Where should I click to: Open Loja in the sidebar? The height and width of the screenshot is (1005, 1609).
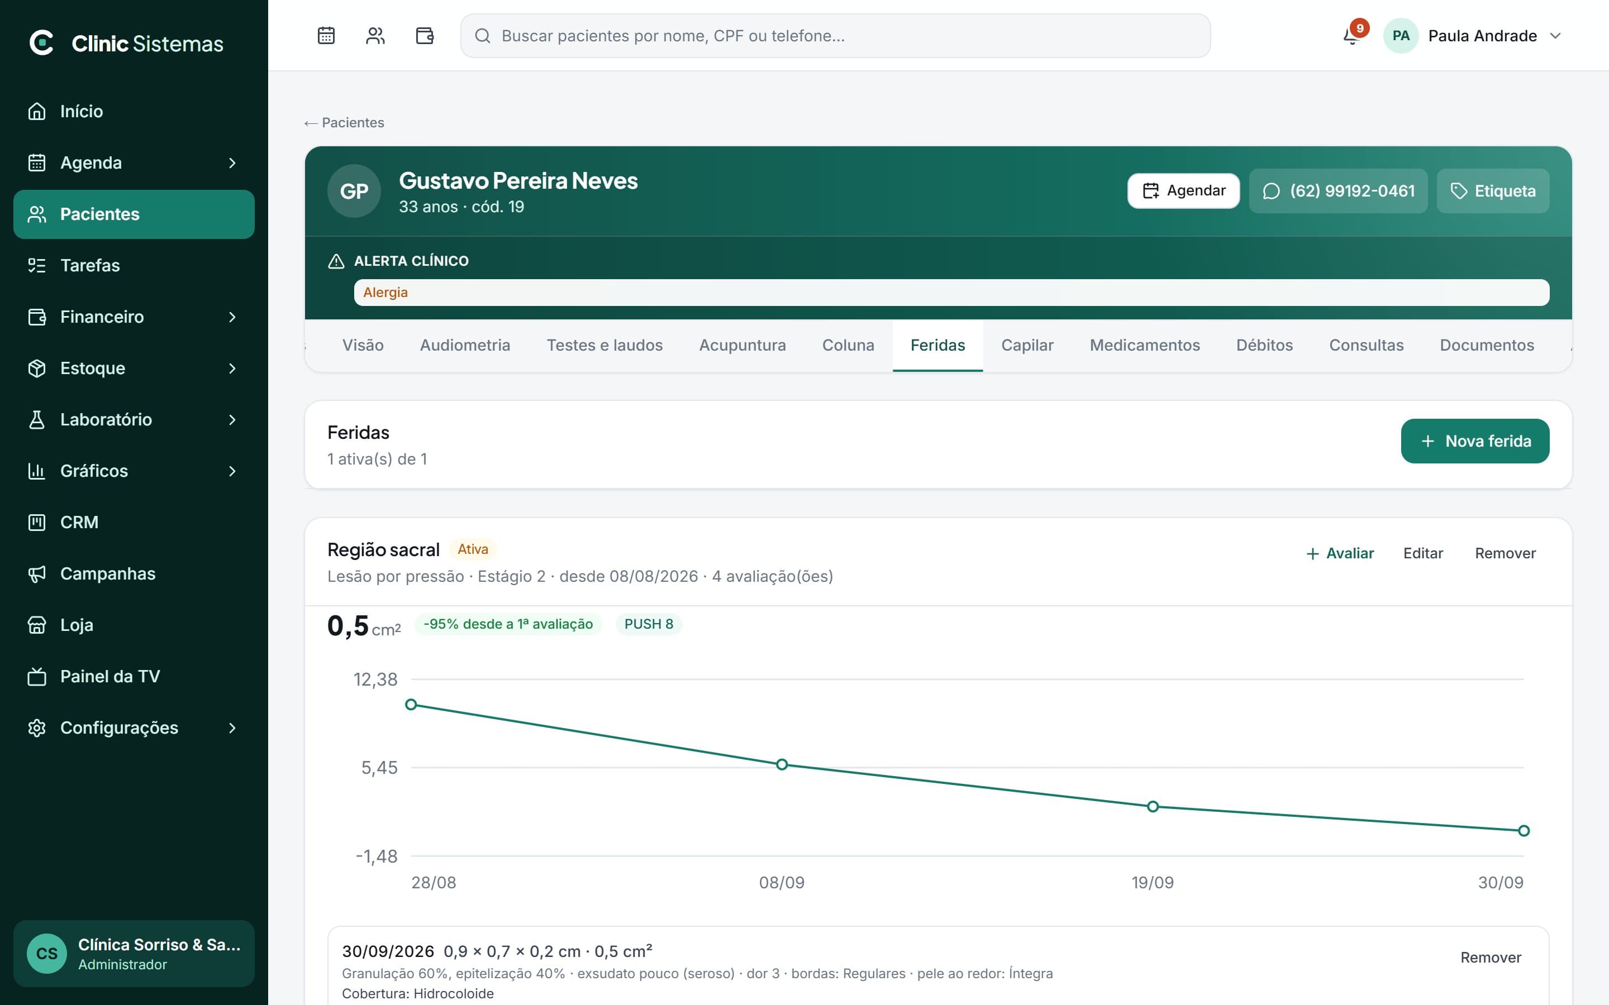pos(134,625)
